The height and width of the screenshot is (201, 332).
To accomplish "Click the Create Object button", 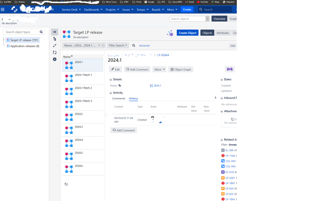I will click(x=187, y=33).
